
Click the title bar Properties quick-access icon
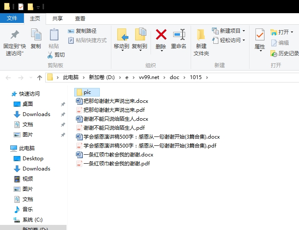[21, 7]
